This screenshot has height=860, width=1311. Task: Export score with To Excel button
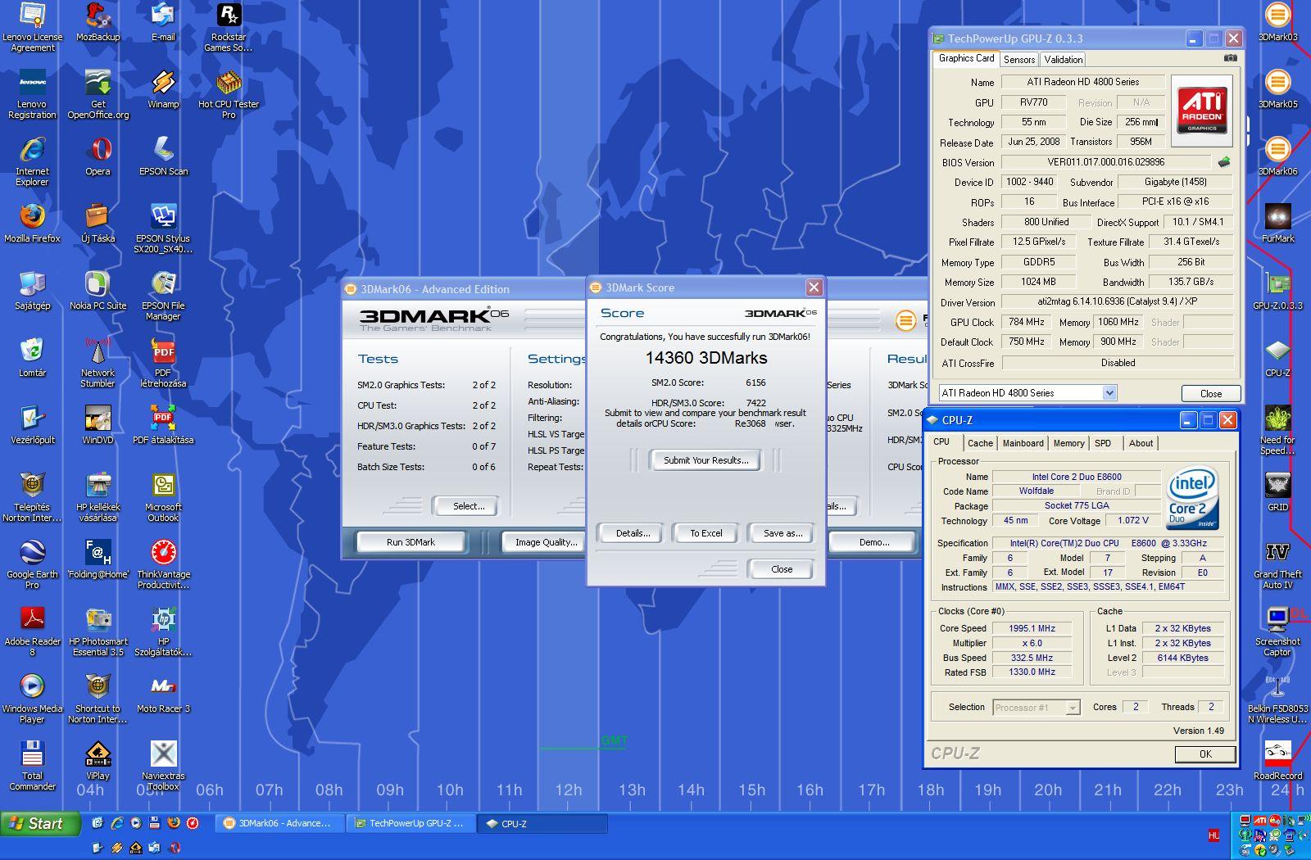[x=705, y=533]
